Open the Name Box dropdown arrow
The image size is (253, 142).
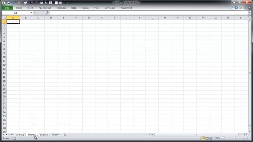(x=31, y=13)
